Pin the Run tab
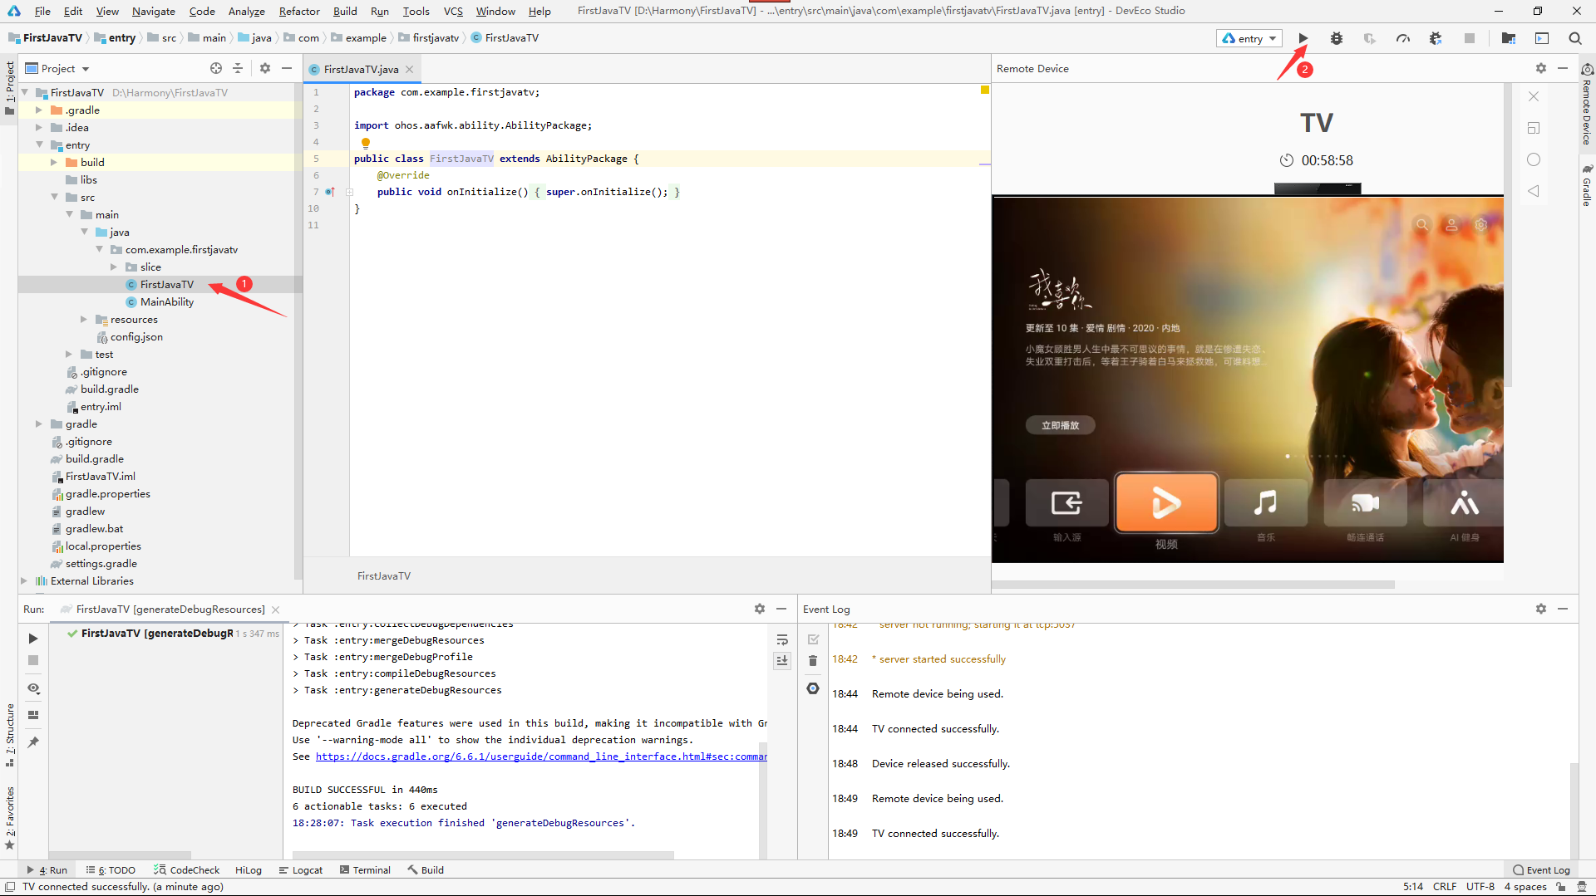Viewport: 1596px width, 896px height. (33, 742)
